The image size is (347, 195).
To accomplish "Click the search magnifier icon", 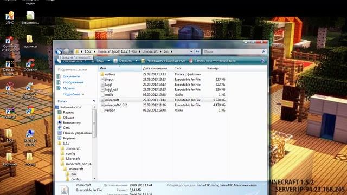I will point(264,51).
